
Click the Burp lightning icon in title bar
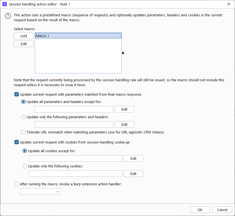tap(5, 4)
